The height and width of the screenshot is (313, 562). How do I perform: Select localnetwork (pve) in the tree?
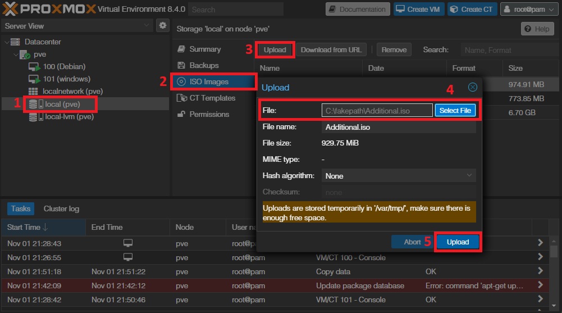(73, 92)
